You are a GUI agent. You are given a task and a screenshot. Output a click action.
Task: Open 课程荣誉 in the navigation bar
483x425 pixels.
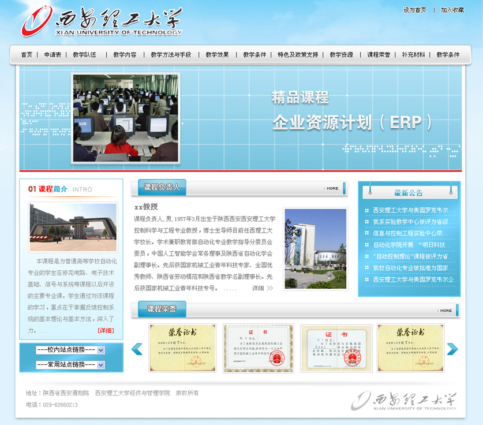[x=379, y=55]
